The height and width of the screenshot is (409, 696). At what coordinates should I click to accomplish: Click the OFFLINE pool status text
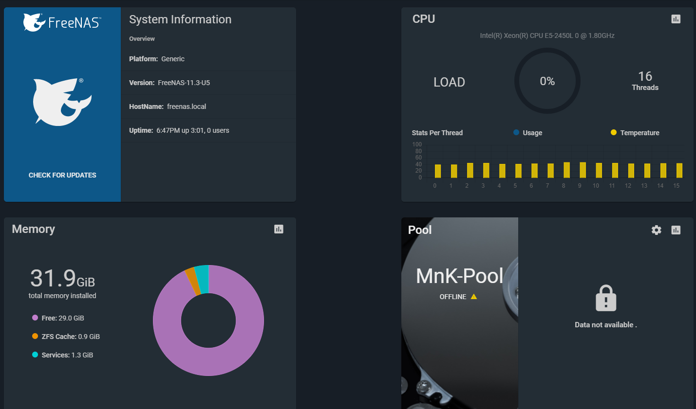[x=453, y=297]
